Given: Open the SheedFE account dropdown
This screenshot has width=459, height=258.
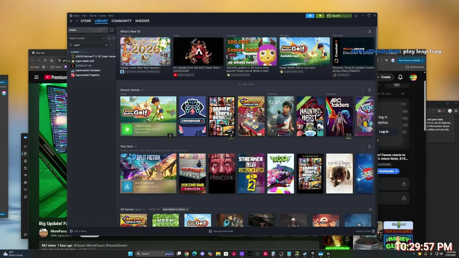Looking at the screenshot, I should 339,16.
